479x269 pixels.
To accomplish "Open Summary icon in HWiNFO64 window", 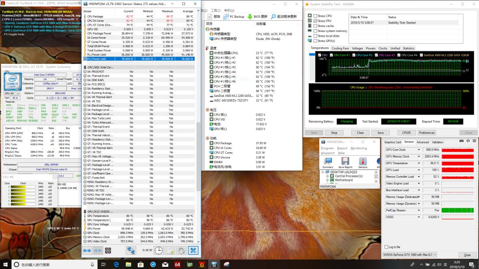I will pyautogui.click(x=328, y=162).
